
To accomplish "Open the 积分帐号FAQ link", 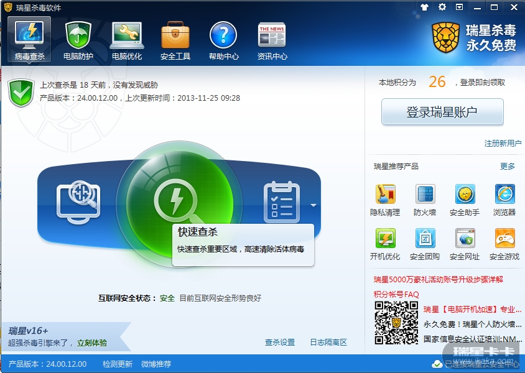I will coord(396,295).
